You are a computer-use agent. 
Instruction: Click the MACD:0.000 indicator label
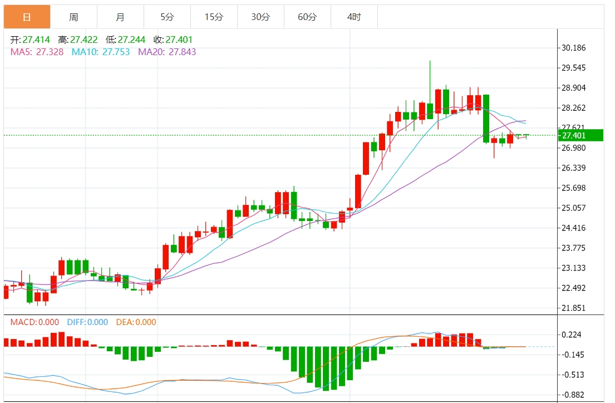[x=35, y=322]
